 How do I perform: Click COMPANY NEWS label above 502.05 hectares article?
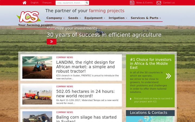(x=64, y=86)
